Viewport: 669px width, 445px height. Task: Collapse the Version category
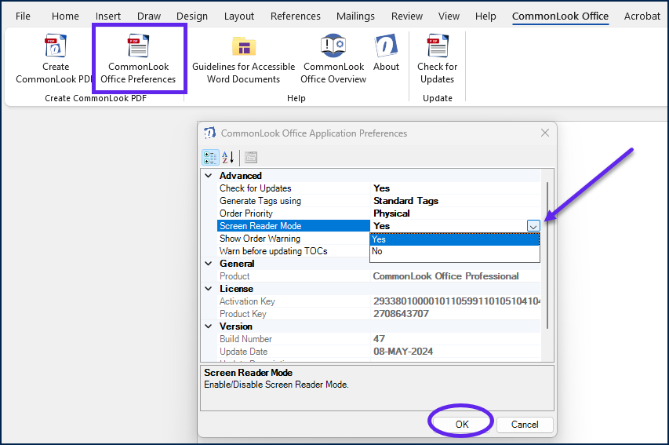(209, 326)
